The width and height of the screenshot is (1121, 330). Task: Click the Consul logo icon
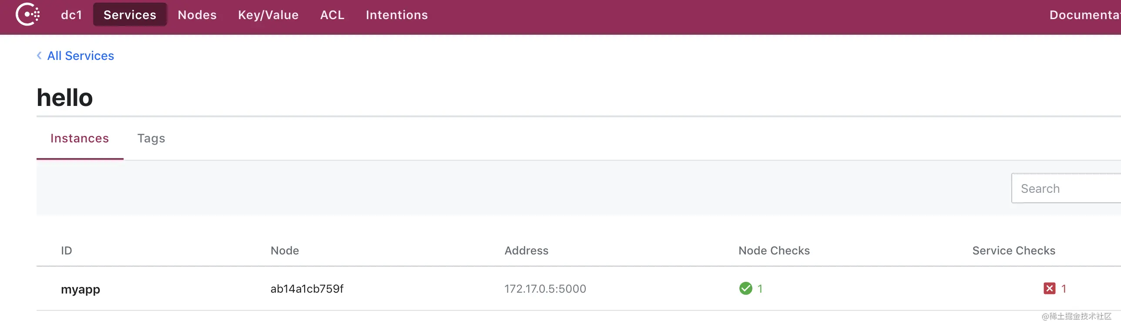(x=28, y=14)
